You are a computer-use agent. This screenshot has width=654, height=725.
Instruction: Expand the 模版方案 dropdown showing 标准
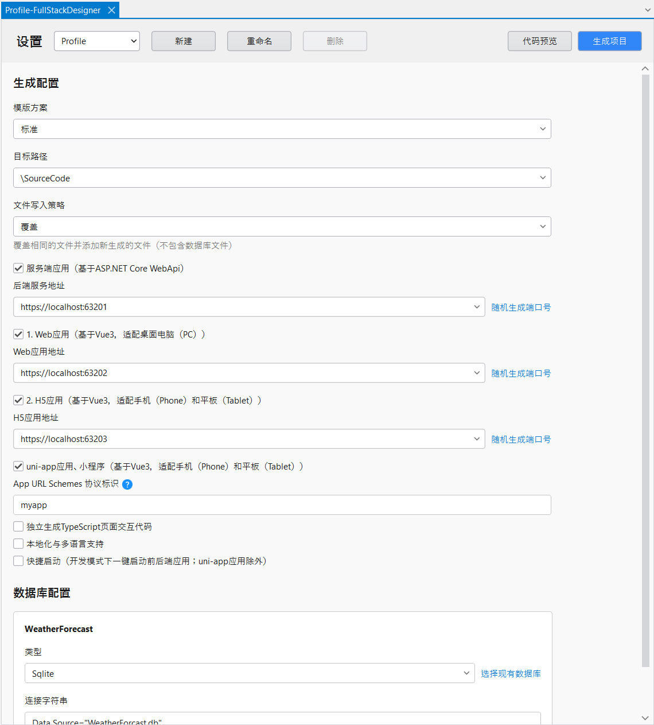pos(282,129)
